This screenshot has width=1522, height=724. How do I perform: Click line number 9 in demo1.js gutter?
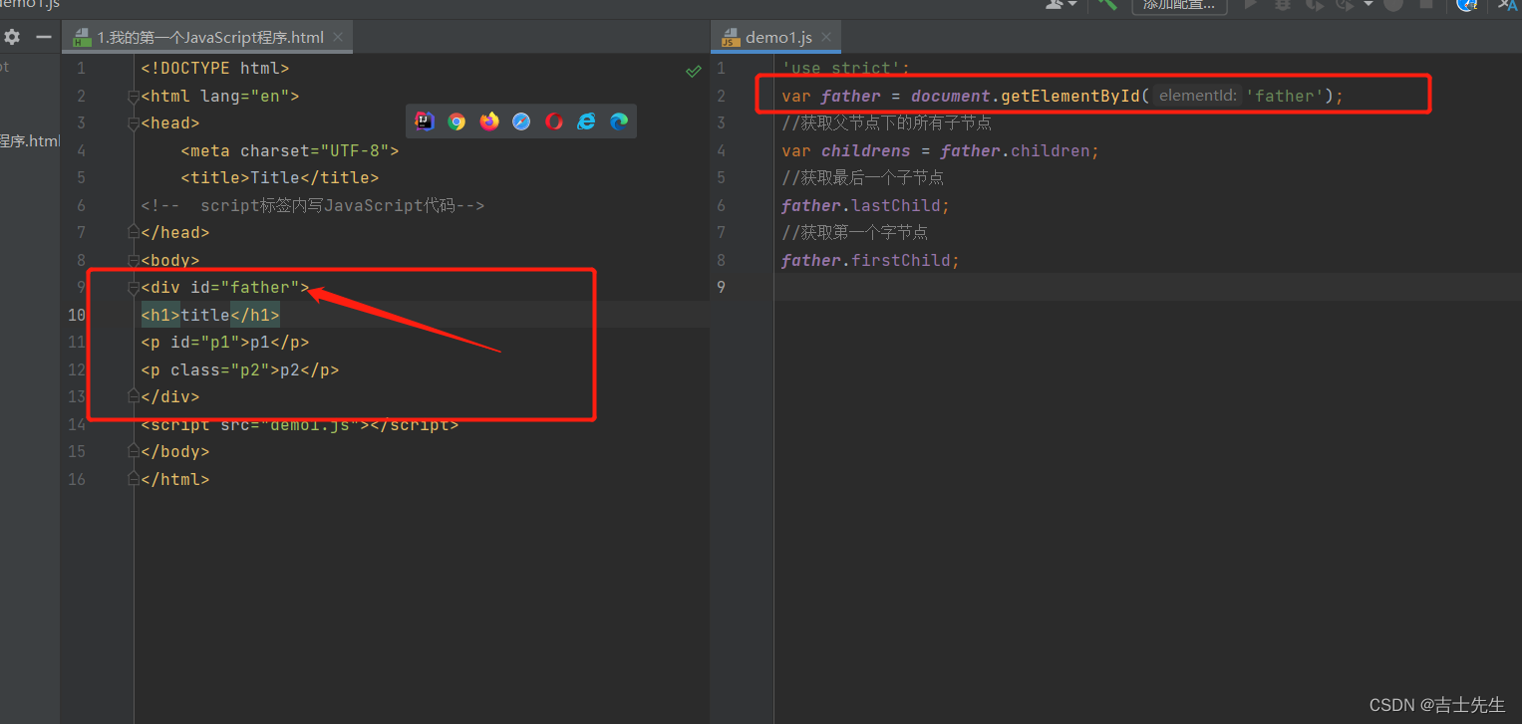click(x=722, y=287)
